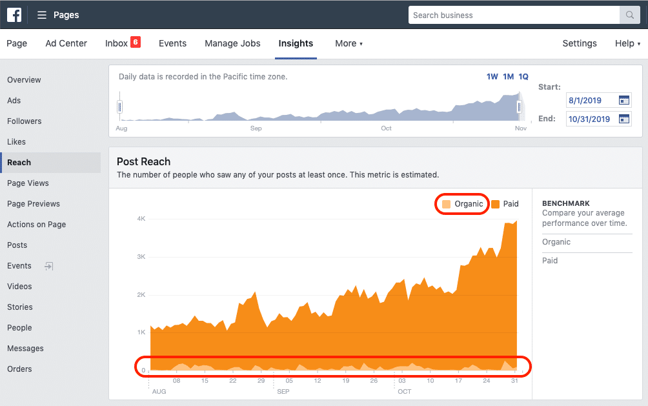This screenshot has width=648, height=406.
Task: Click the Search business input field
Action: click(x=514, y=15)
